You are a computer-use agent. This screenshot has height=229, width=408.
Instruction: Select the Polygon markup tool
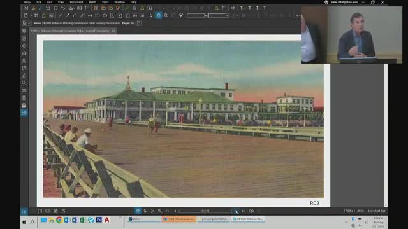point(112,15)
